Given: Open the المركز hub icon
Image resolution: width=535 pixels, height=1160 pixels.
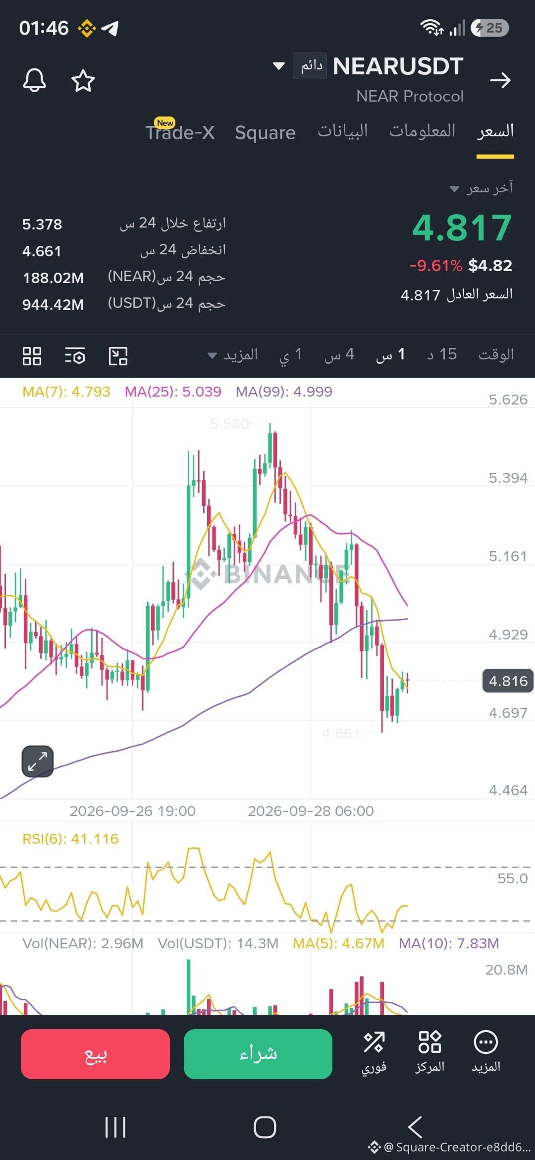Looking at the screenshot, I should click(429, 1052).
